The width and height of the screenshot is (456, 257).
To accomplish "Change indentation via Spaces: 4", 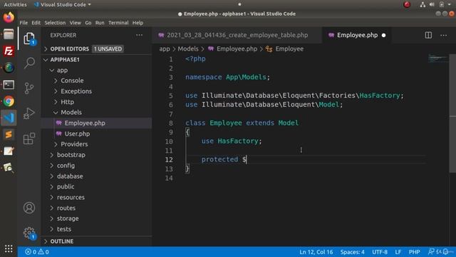I will tap(352, 252).
